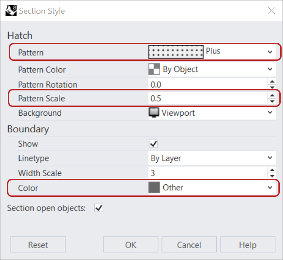
Task: Open Help for Section Style
Action: tap(247, 245)
